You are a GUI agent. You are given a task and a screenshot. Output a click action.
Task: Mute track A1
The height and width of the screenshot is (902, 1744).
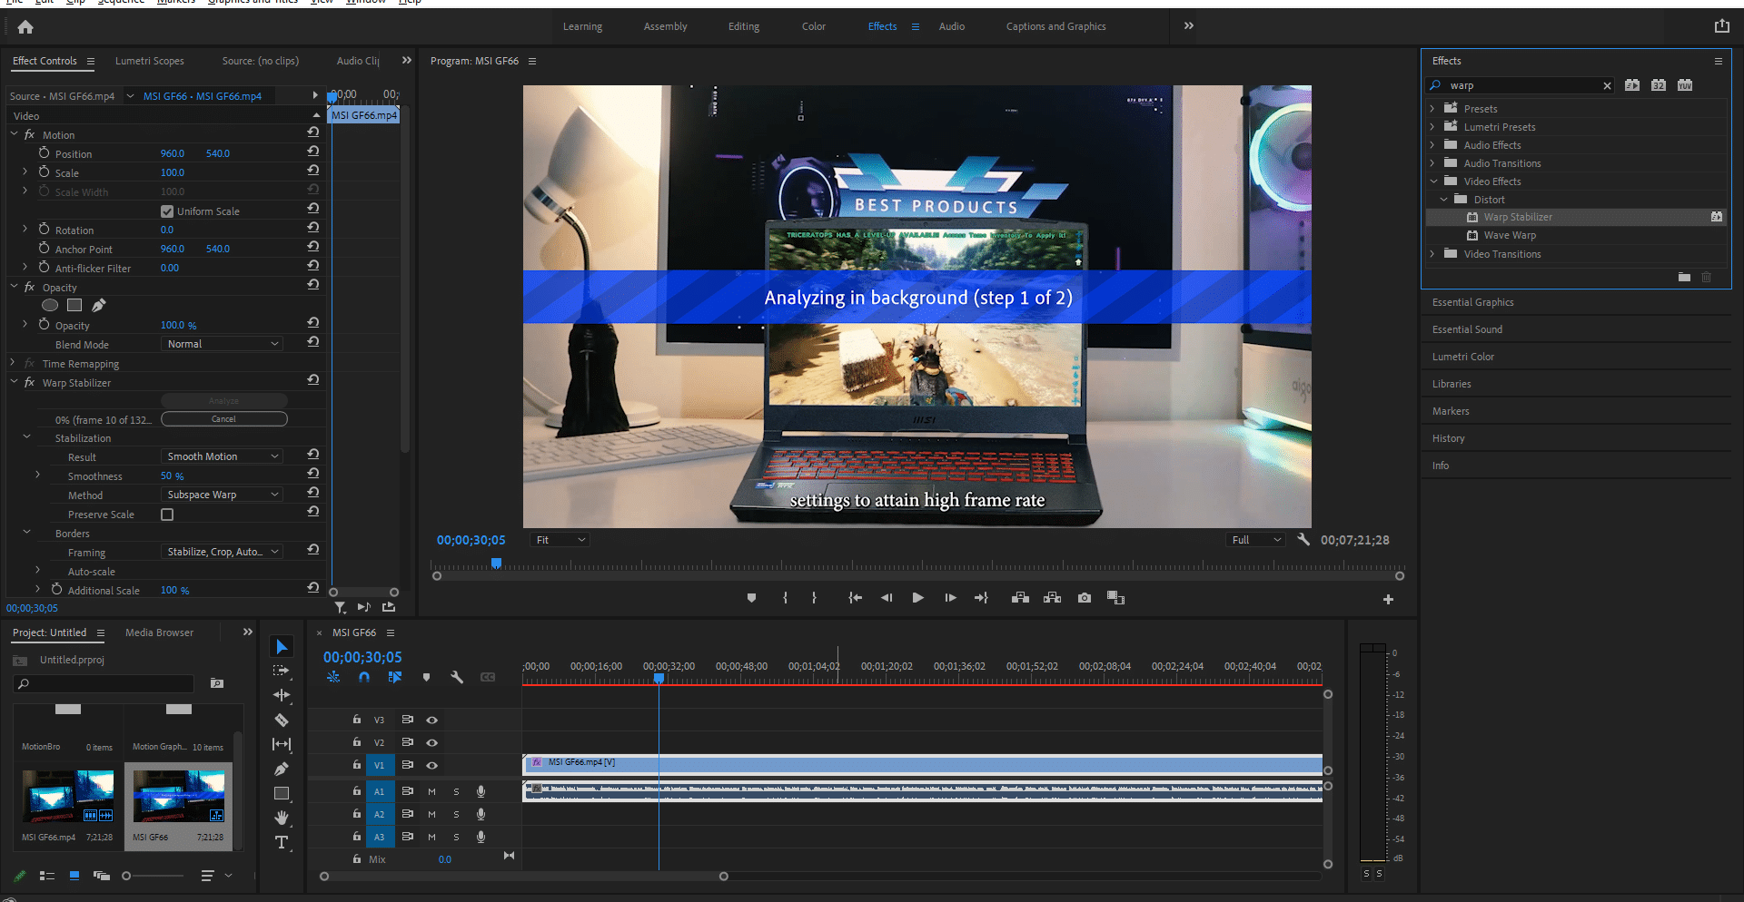(432, 791)
